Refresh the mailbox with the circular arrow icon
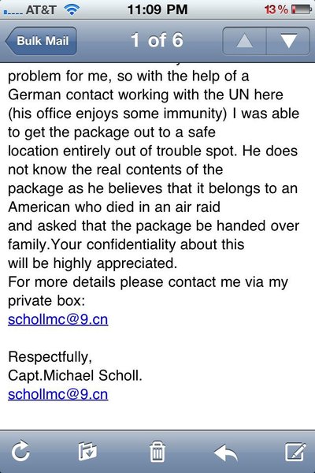 click(x=20, y=451)
